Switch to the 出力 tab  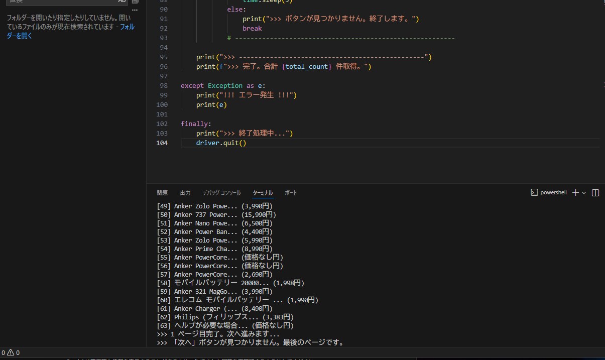pos(185,193)
